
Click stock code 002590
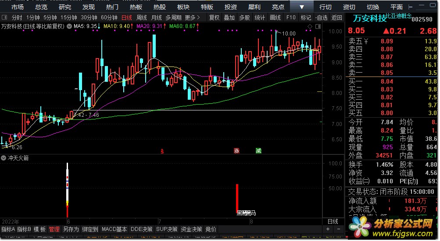pyautogui.click(x=422, y=19)
